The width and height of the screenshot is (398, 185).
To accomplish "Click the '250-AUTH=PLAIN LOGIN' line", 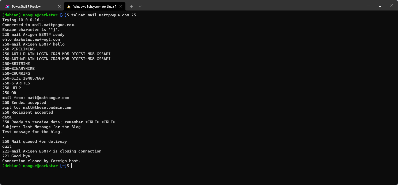I will click(57, 59).
